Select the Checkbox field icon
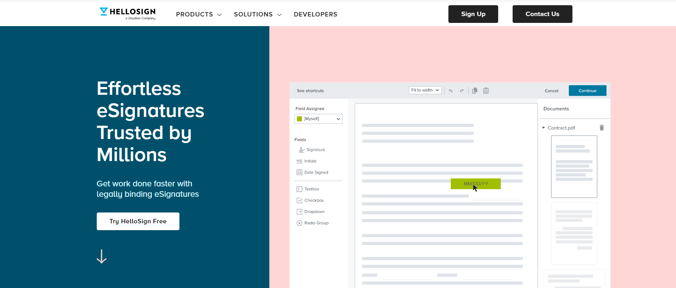 tap(299, 200)
